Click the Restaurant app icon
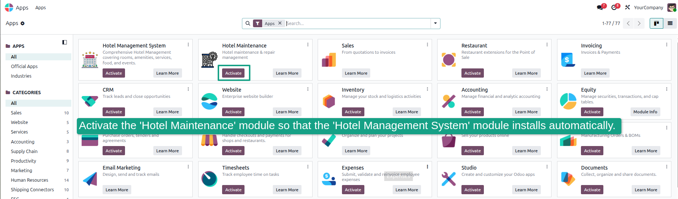 click(x=449, y=60)
